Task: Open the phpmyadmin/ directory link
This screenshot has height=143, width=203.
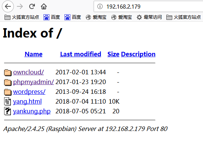Action: point(33,82)
